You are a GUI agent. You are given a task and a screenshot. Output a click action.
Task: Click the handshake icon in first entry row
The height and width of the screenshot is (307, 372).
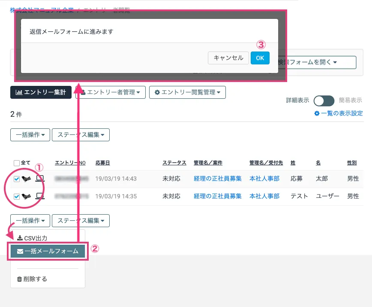click(26, 179)
